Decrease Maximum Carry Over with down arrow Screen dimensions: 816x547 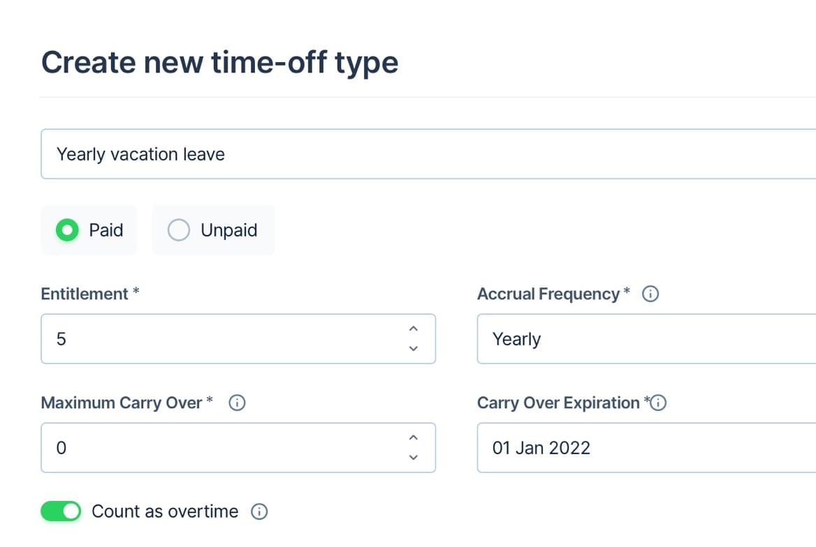coord(413,458)
